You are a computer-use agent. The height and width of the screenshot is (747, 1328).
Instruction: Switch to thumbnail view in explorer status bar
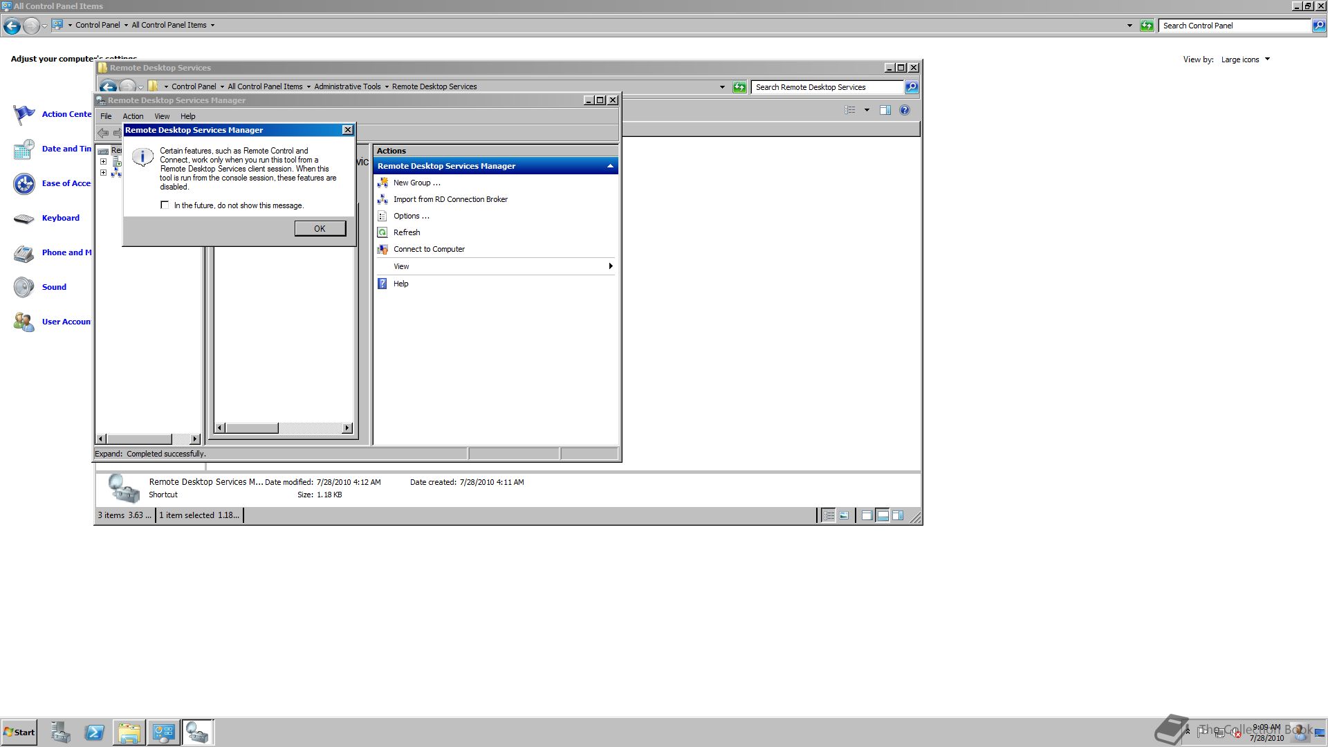tap(845, 515)
